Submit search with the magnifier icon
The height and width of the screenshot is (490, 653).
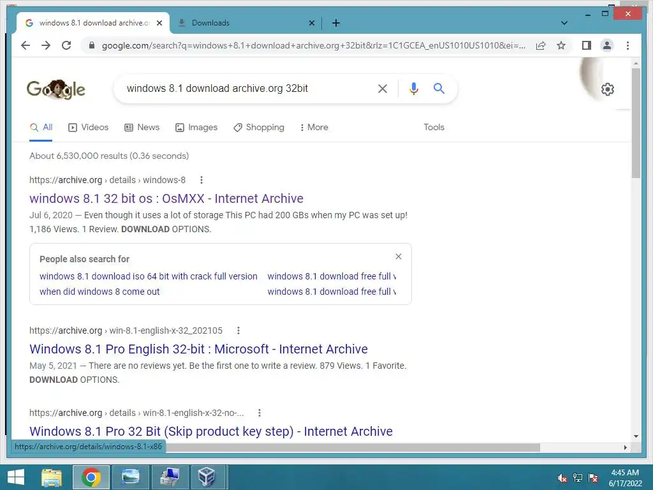tap(439, 88)
